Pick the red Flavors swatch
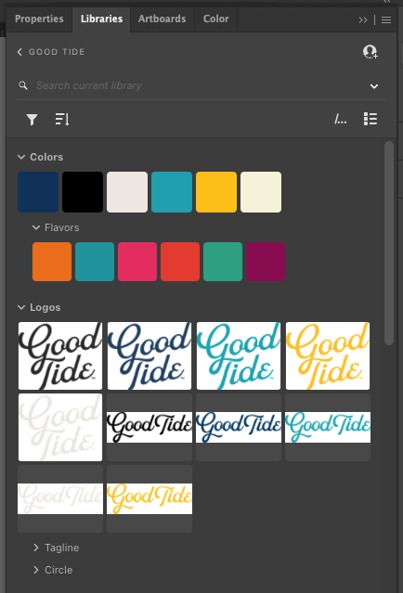Screen dimensions: 403x593 pos(180,262)
